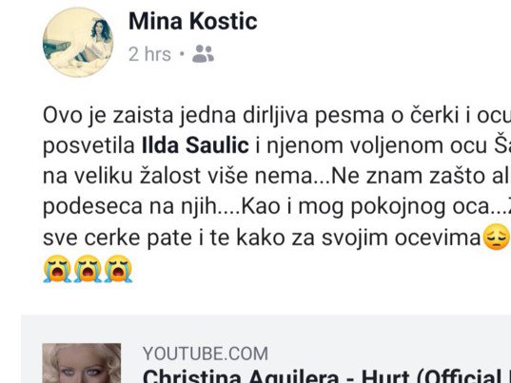Open Mina Kostic's round profile picture
511x383 pixels.
coord(78,43)
